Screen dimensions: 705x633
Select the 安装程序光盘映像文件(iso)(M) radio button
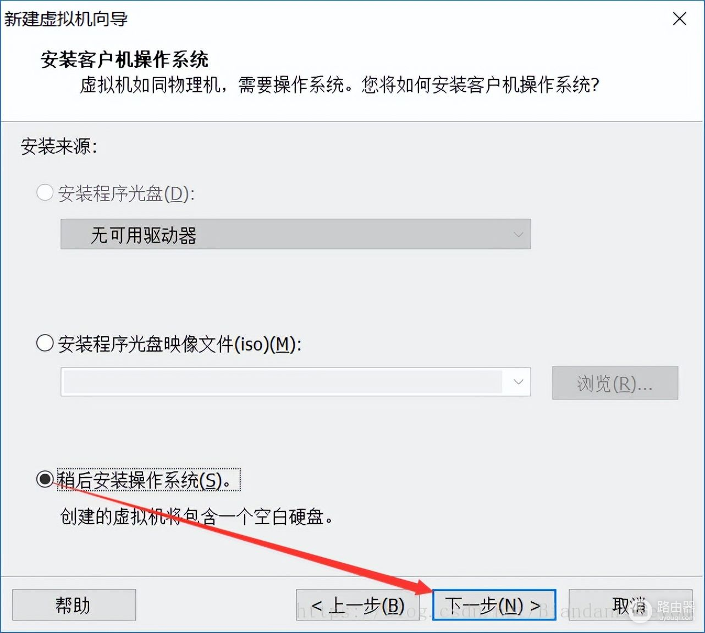[x=45, y=343]
